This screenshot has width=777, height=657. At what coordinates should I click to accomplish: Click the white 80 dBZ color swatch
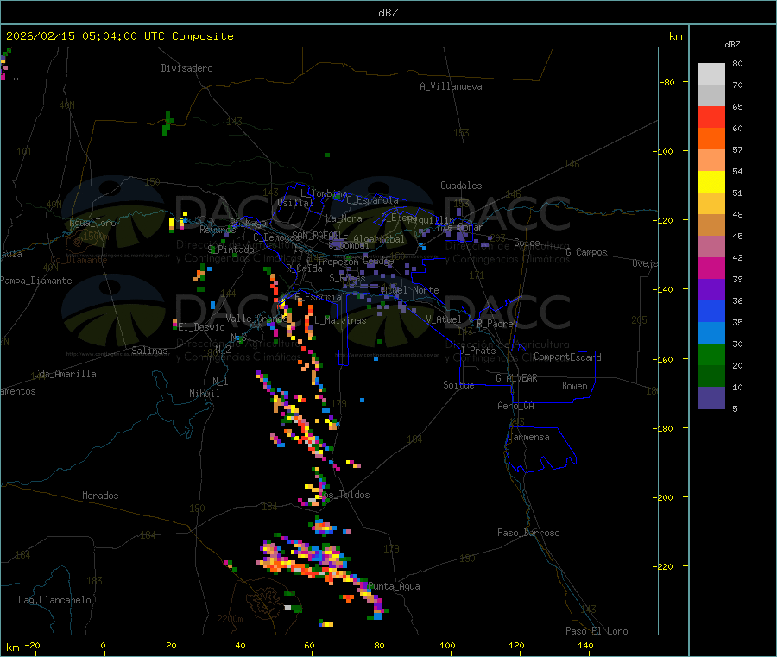pyautogui.click(x=711, y=74)
